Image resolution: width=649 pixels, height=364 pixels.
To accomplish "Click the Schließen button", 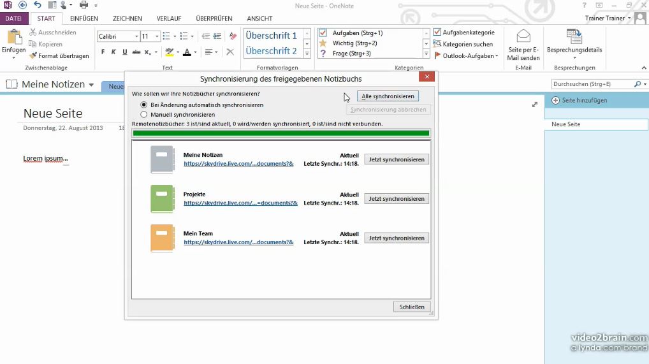I will pyautogui.click(x=412, y=307).
